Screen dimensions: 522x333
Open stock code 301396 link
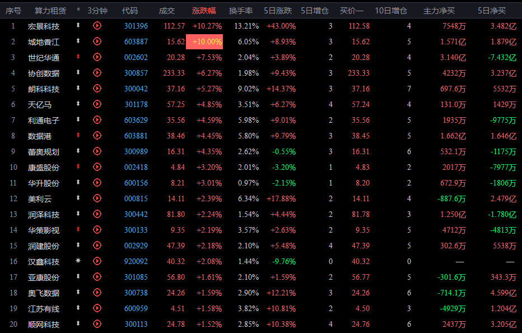[x=136, y=26]
